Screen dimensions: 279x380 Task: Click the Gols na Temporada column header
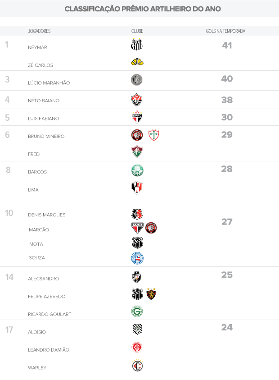(227, 31)
